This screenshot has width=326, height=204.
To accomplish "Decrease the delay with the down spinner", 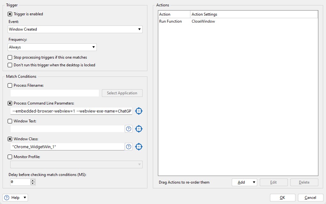I will [33, 184].
